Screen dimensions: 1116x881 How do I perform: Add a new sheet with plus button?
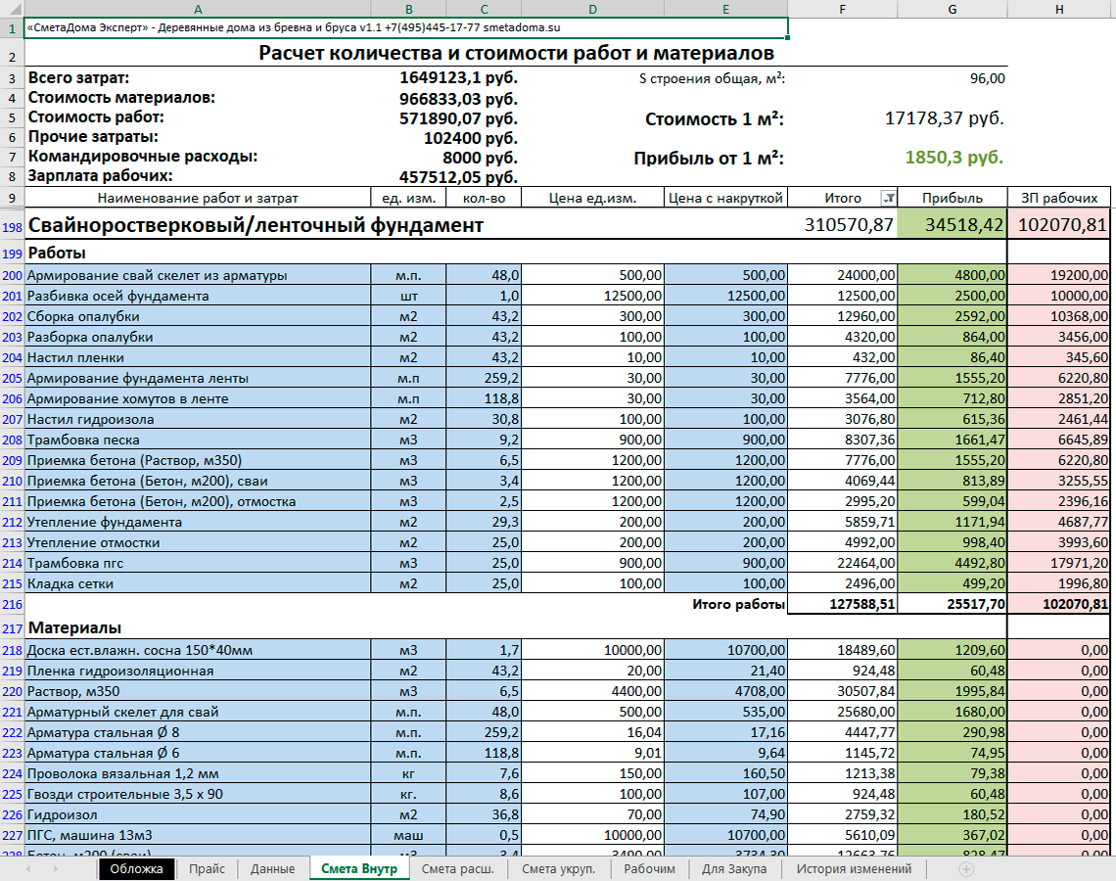click(967, 868)
